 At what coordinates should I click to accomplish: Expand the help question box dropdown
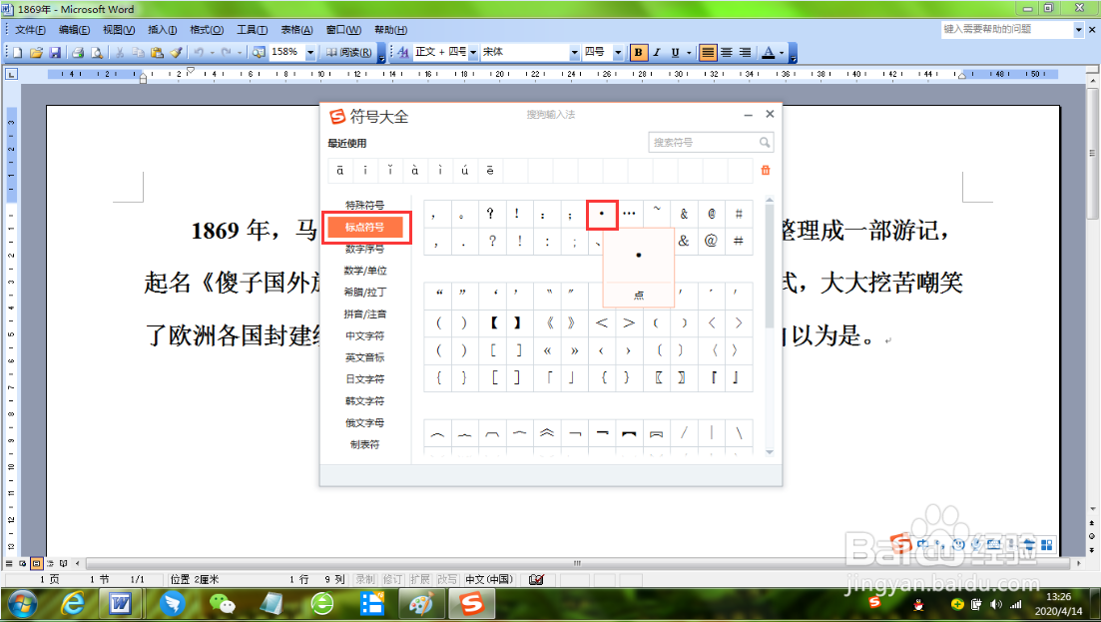click(1078, 30)
